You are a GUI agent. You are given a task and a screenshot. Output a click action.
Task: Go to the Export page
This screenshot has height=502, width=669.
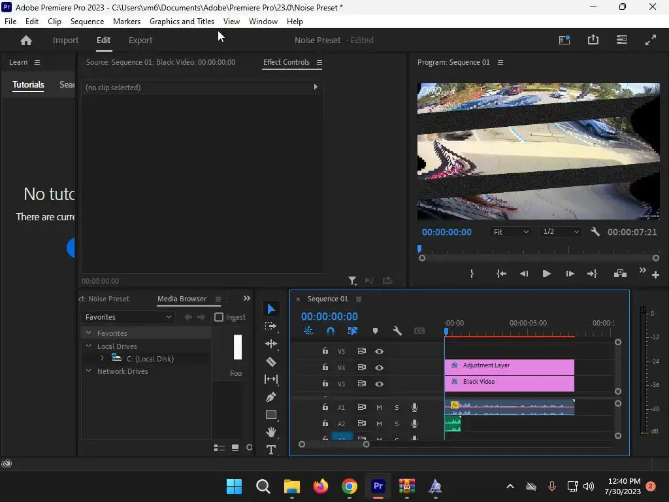(x=140, y=40)
